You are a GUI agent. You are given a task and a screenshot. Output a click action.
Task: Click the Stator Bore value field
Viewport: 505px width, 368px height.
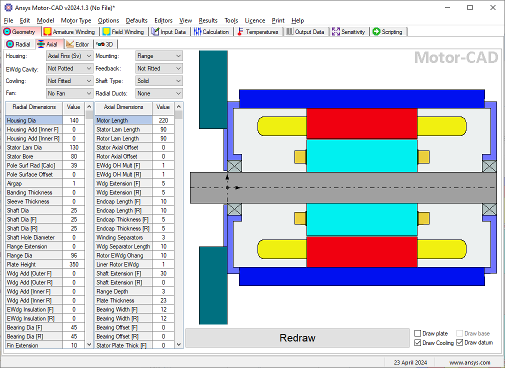click(74, 156)
